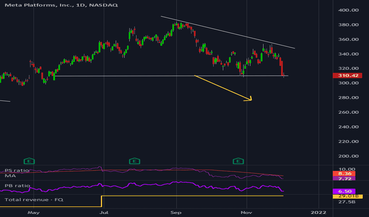Image resolution: width=369 pixels, height=217 pixels.
Task: Select the current price label 310.42
Action: point(347,75)
